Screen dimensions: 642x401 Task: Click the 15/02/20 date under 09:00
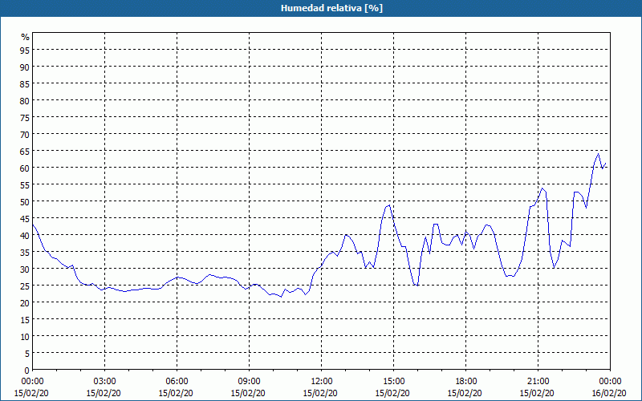tap(248, 393)
